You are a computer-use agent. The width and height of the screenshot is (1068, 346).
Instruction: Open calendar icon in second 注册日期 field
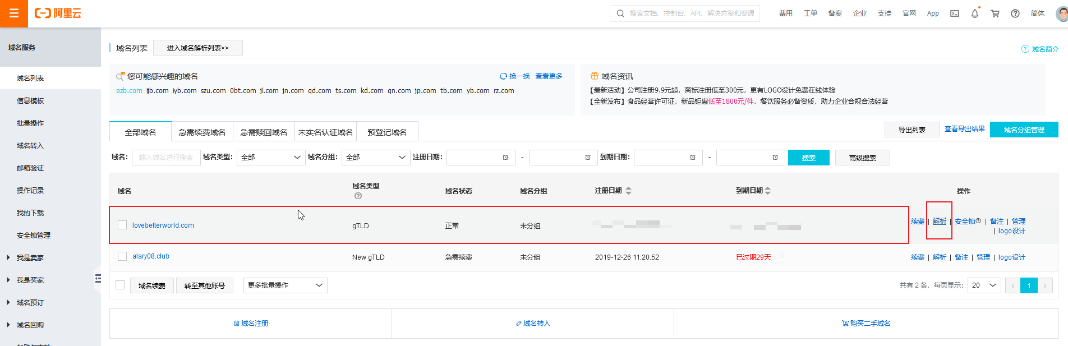tap(588, 158)
